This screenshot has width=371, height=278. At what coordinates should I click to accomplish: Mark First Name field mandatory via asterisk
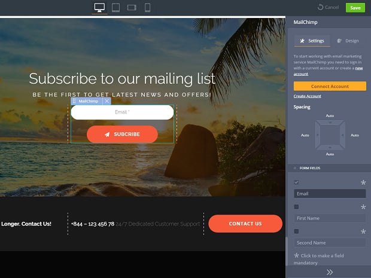(x=363, y=207)
